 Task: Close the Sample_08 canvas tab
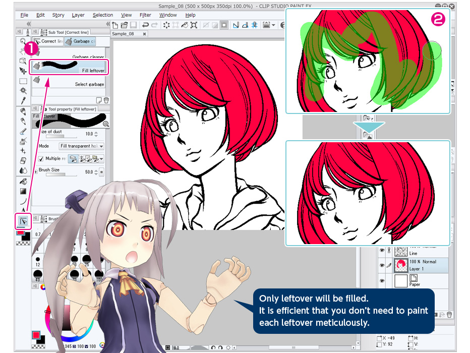point(144,34)
